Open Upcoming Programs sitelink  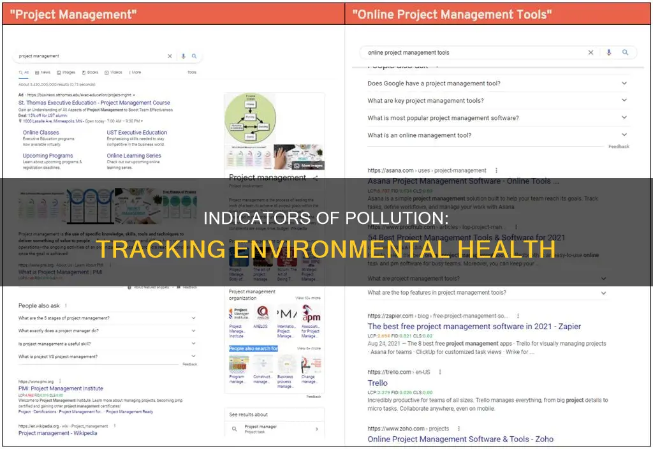tap(48, 156)
